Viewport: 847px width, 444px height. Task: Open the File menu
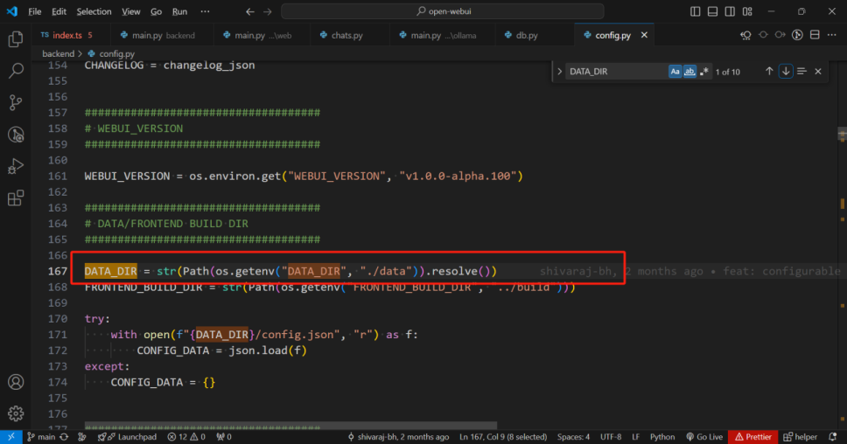tap(35, 11)
